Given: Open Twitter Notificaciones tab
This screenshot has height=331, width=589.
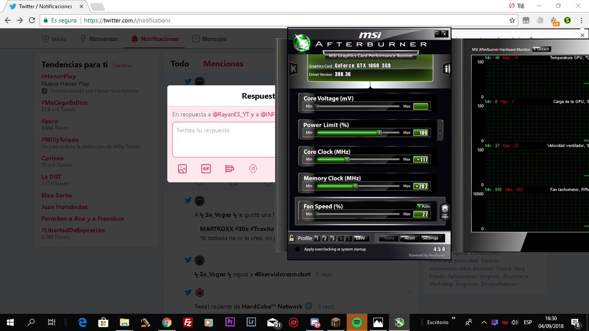Looking at the screenshot, I should (x=155, y=39).
